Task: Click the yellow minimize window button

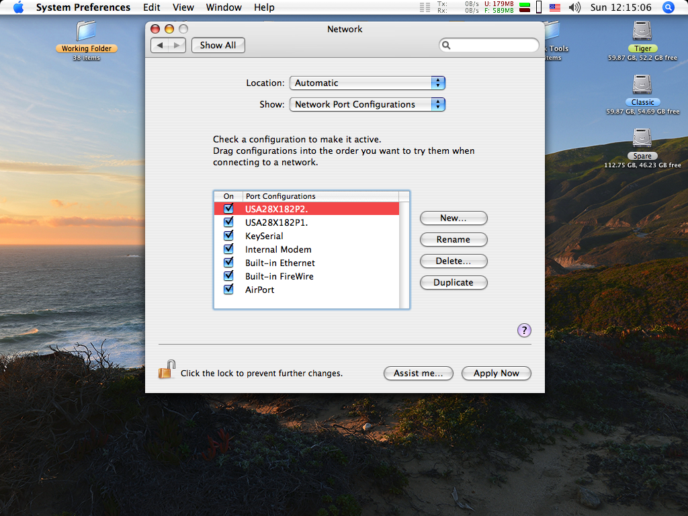Action: point(169,29)
